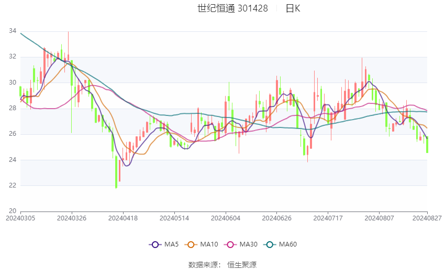Toggle the MA30 legend line
This screenshot has width=445, height=270.
241,244
